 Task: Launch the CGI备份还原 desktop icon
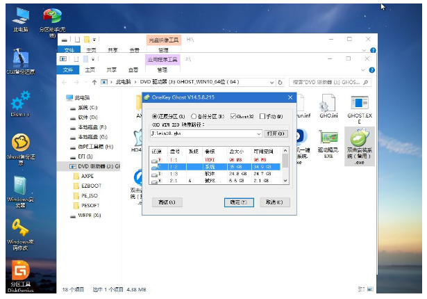coord(21,61)
